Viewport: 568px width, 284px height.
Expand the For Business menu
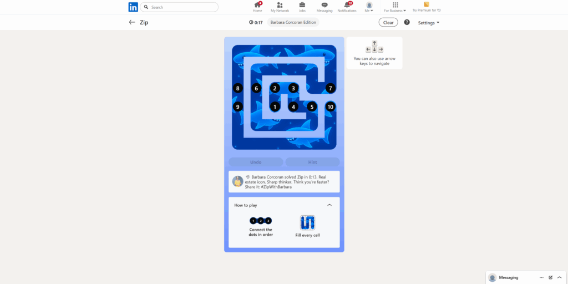395,7
